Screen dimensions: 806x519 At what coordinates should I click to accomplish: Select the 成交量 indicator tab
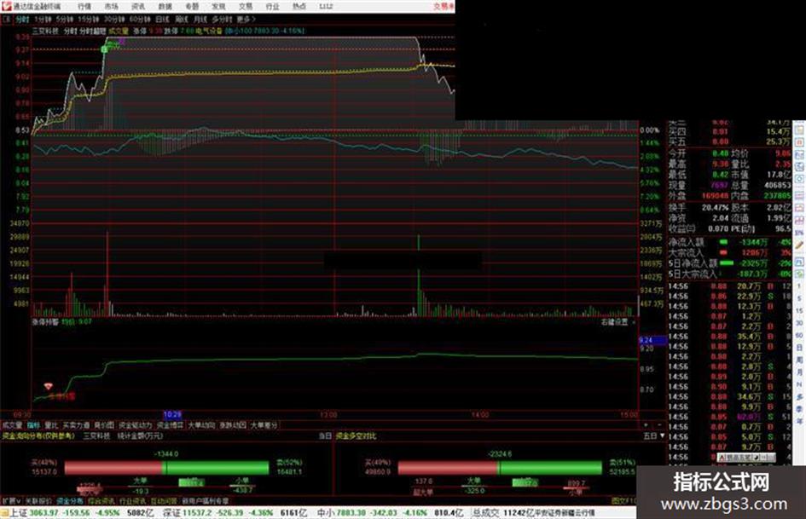(x=12, y=425)
